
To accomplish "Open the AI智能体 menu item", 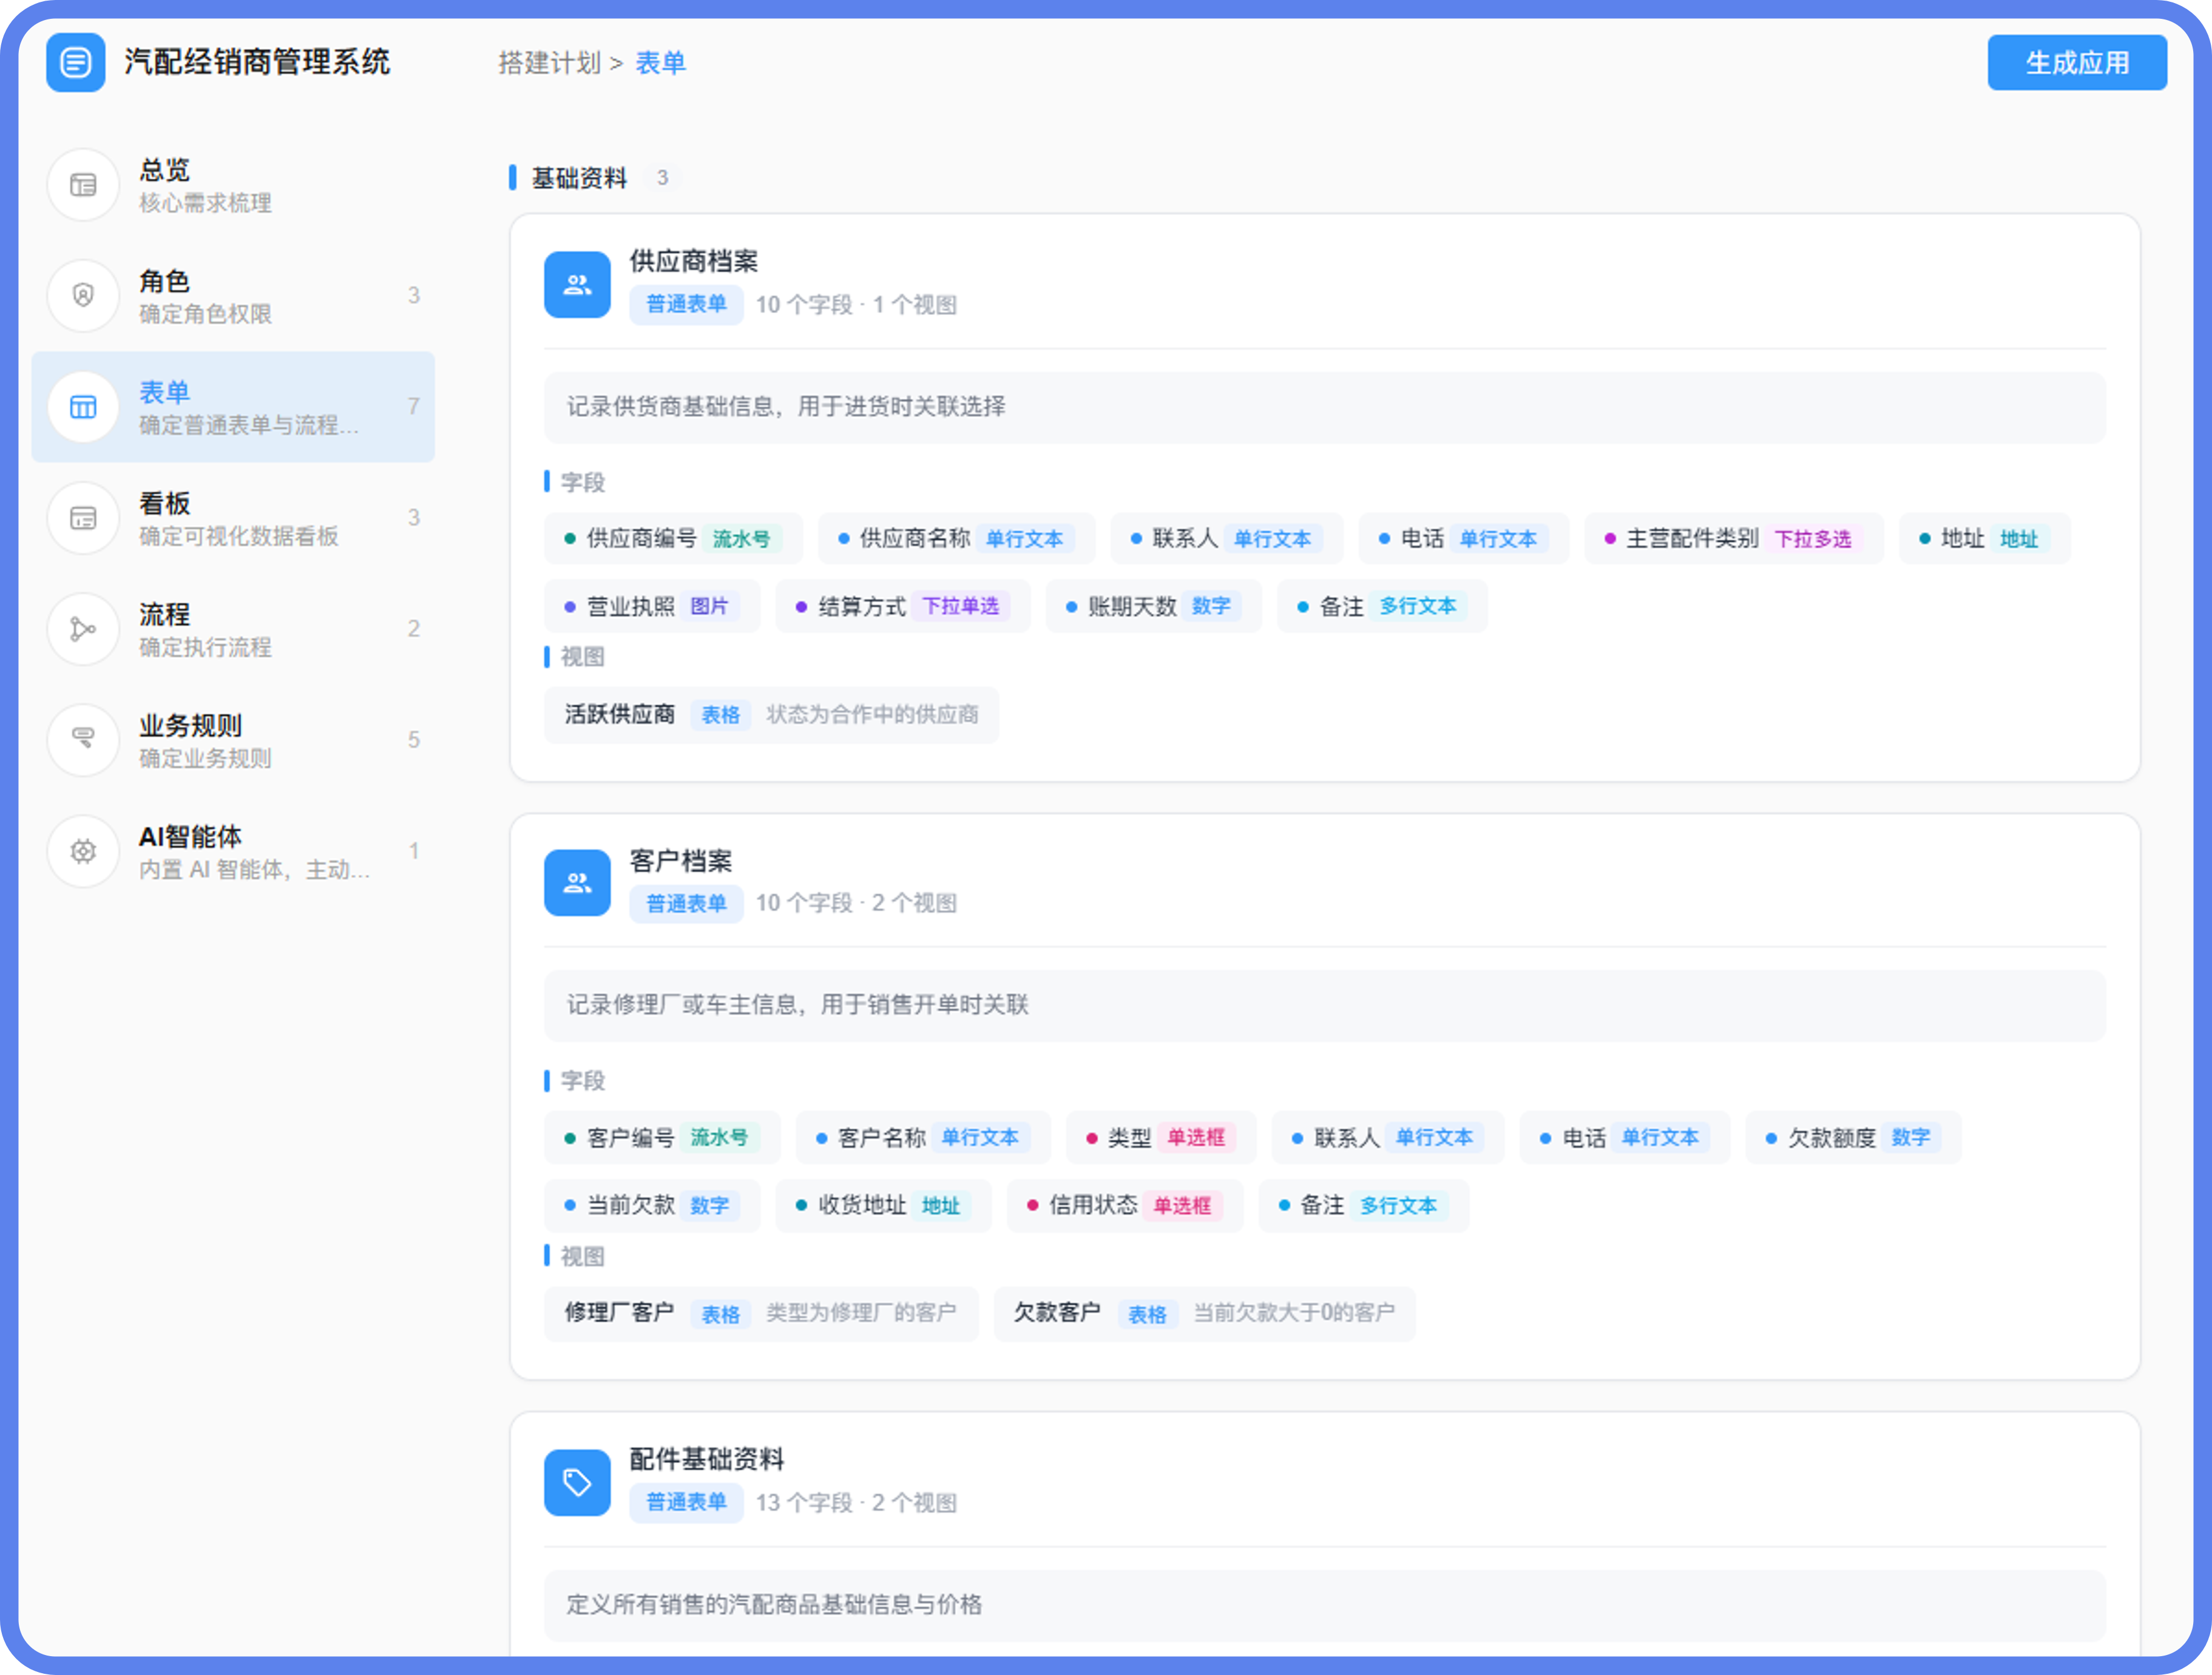I will click(x=233, y=851).
